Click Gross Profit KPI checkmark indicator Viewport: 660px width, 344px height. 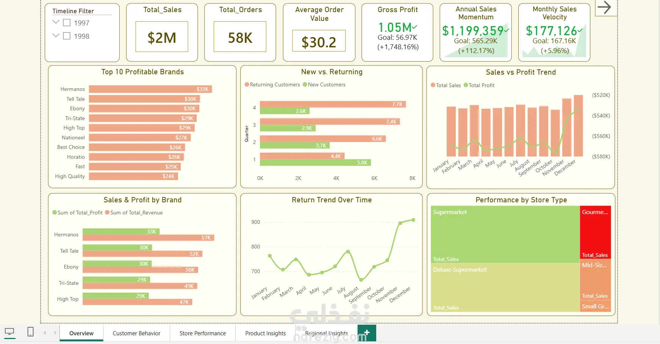coord(414,27)
